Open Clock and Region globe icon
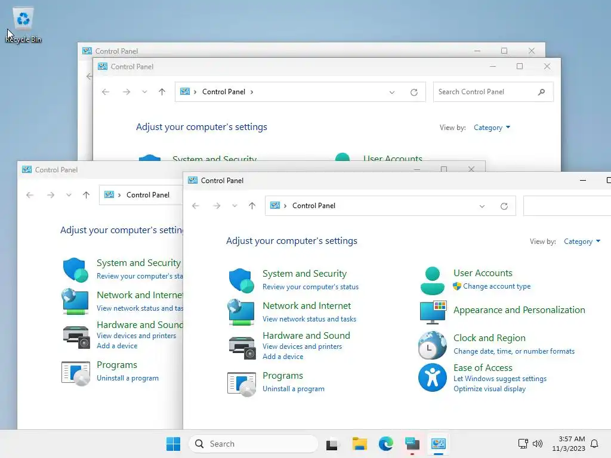 click(432, 345)
